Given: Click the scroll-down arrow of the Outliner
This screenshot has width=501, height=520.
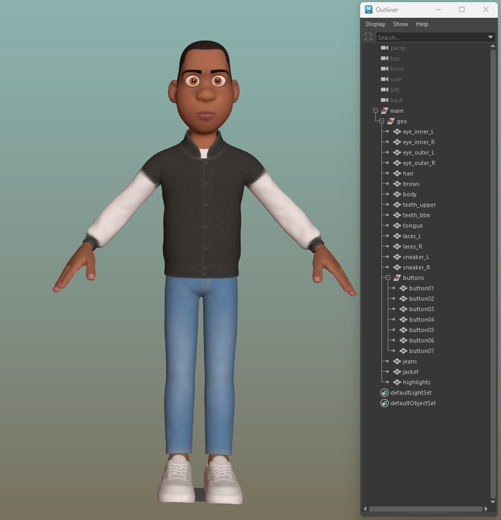Looking at the screenshot, I should tap(493, 502).
